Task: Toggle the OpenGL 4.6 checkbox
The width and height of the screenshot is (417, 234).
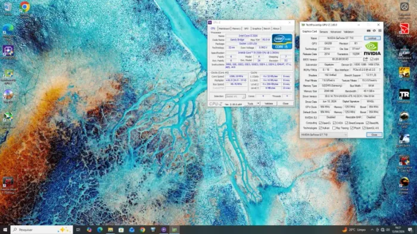Action: [364, 128]
